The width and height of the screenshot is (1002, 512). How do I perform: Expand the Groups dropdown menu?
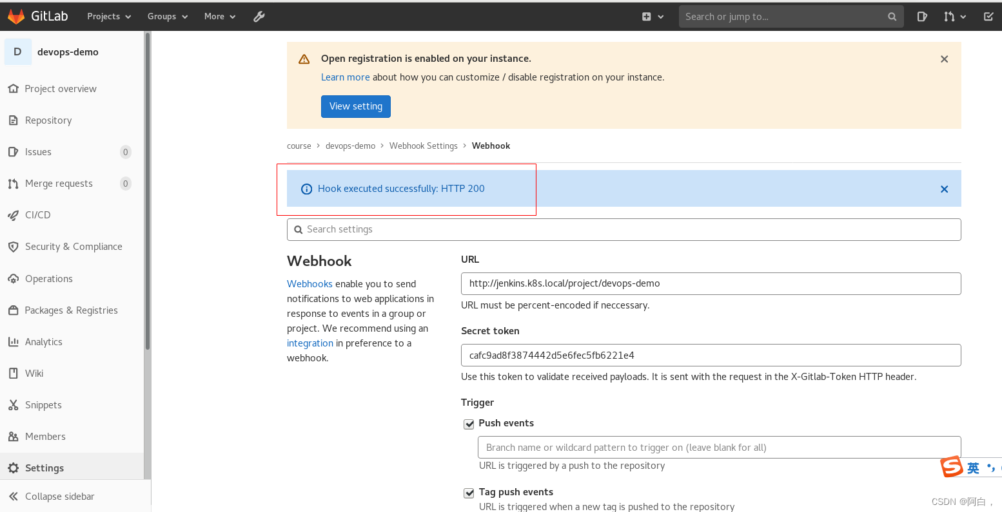(x=168, y=17)
